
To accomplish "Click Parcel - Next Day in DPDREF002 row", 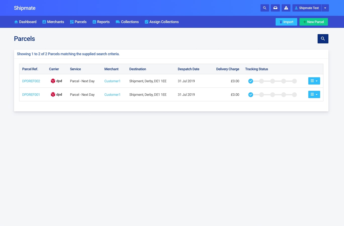I will [x=82, y=81].
